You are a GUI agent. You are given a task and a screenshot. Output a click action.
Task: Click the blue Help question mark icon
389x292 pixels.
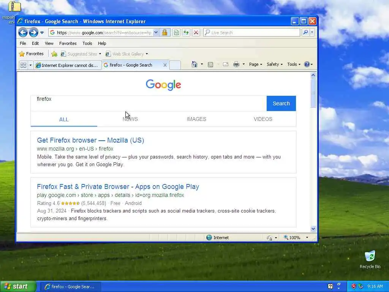[x=307, y=64]
